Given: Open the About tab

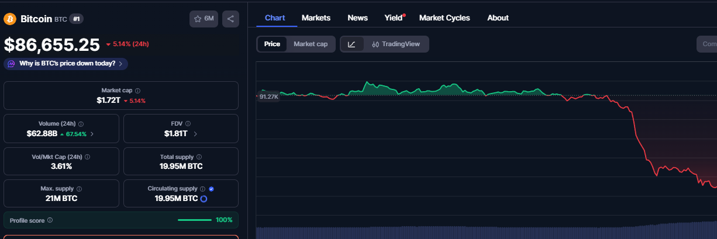Looking at the screenshot, I should point(498,18).
